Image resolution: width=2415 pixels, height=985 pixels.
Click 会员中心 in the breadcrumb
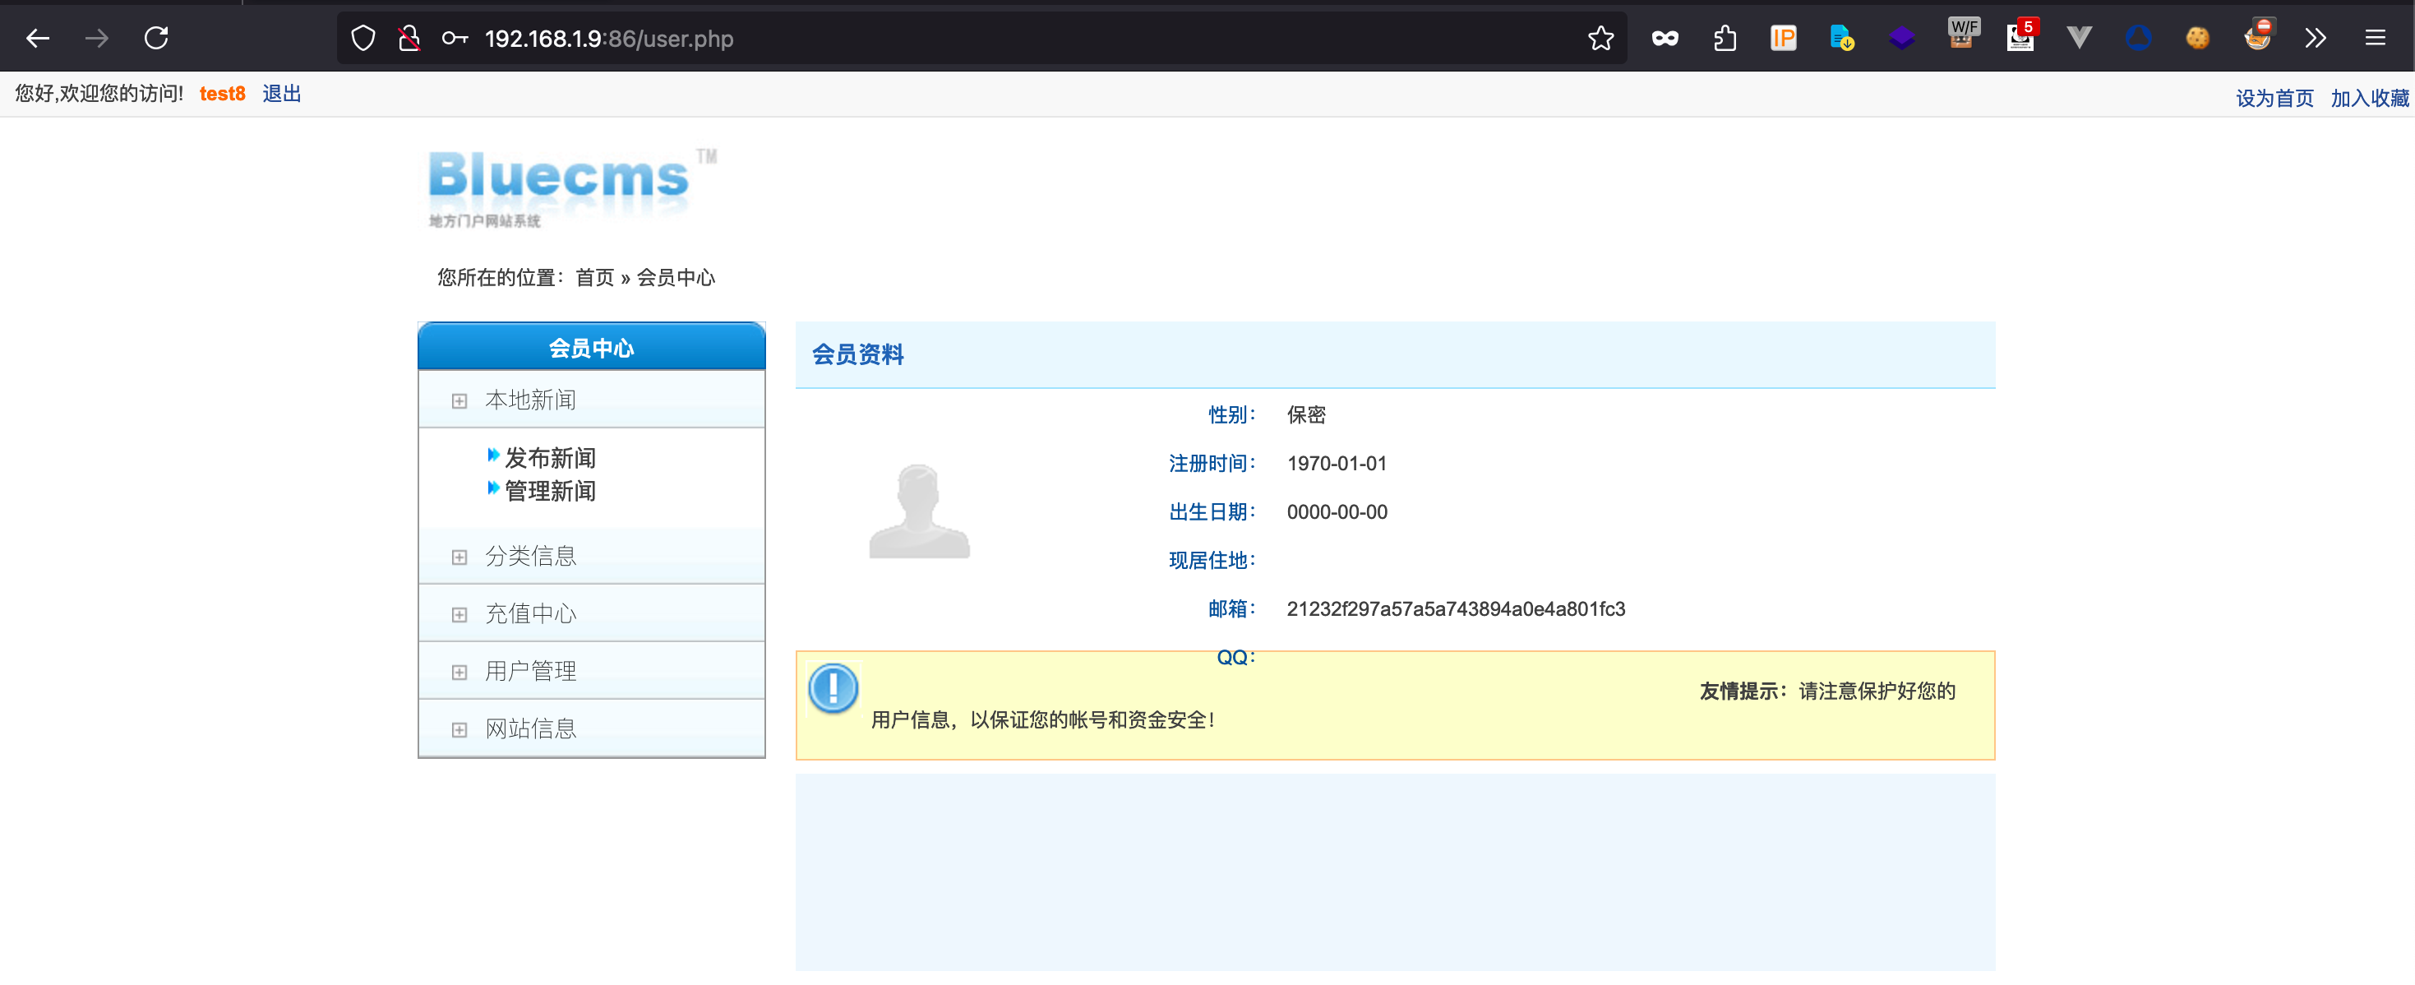[x=676, y=278]
